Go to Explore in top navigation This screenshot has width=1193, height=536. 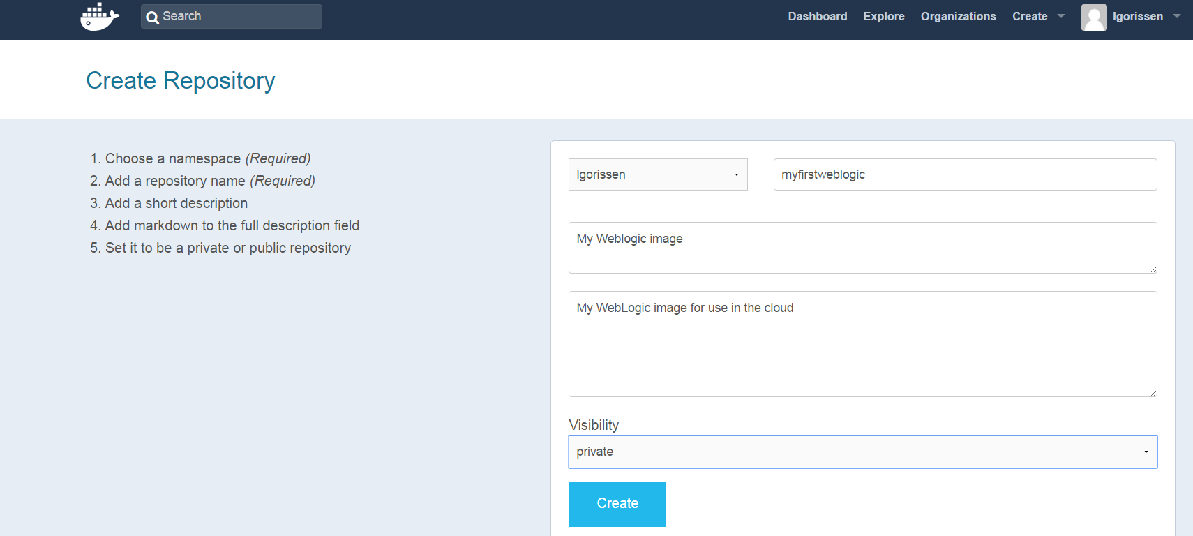[x=883, y=16]
